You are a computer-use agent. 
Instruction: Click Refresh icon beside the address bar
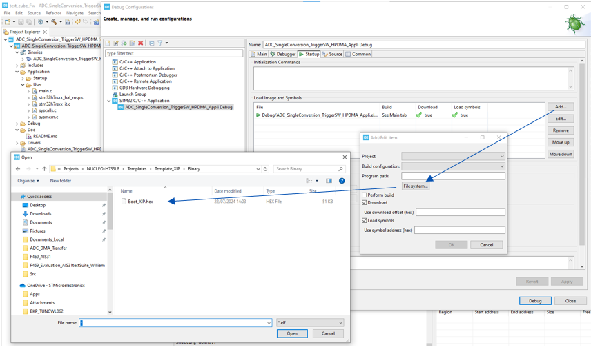[265, 169]
